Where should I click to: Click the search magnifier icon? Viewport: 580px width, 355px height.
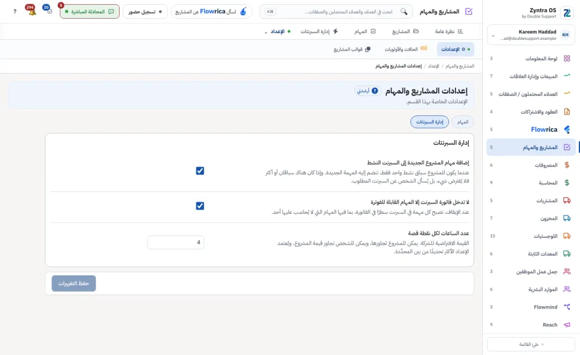(404, 11)
